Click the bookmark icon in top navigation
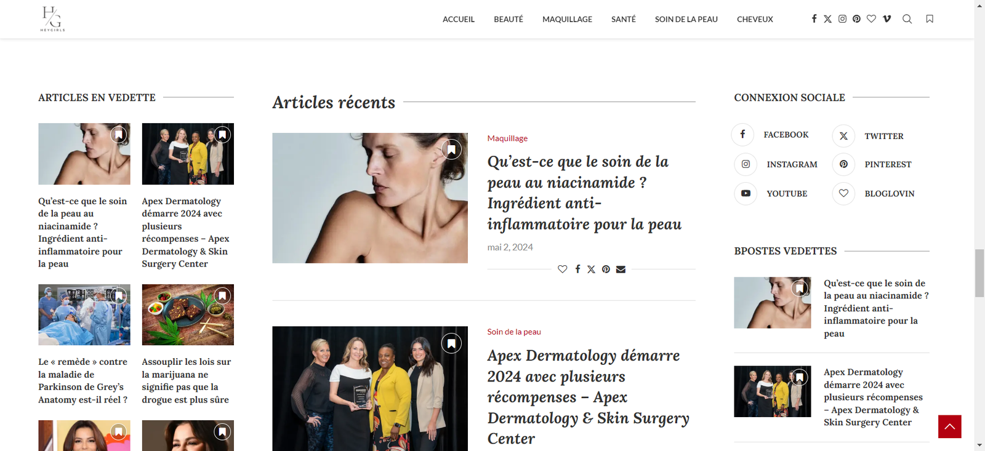Viewport: 985px width, 451px height. pos(930,19)
